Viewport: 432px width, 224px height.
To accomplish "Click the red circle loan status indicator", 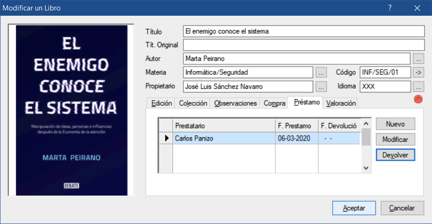I will pos(418,100).
